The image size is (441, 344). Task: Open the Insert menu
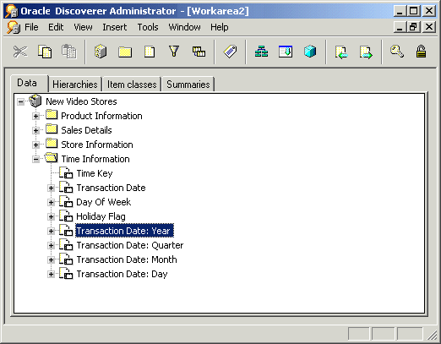click(115, 27)
